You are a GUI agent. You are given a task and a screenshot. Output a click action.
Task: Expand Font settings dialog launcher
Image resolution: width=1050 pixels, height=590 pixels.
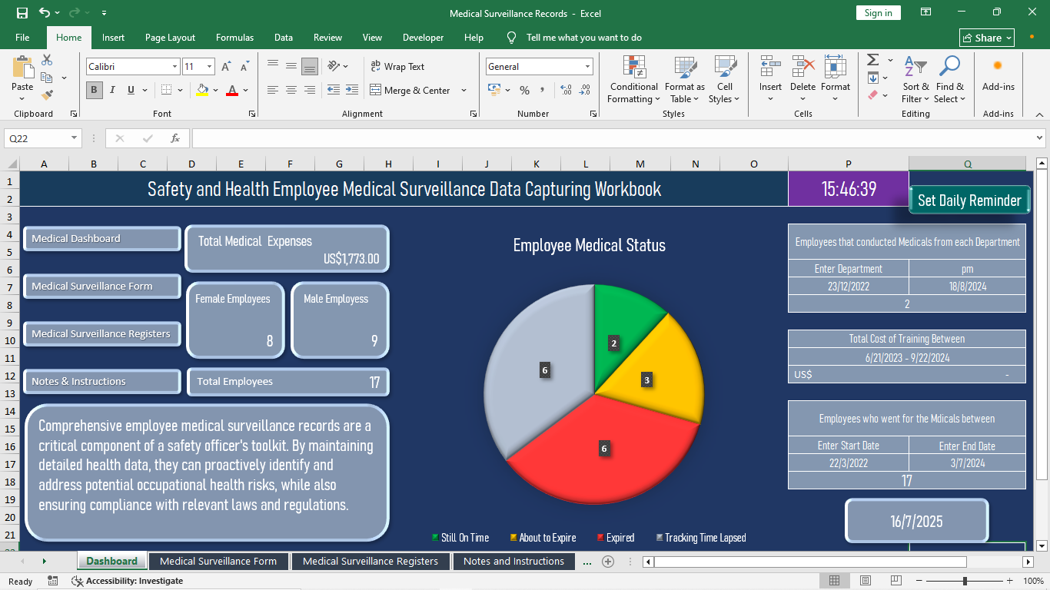pos(252,114)
